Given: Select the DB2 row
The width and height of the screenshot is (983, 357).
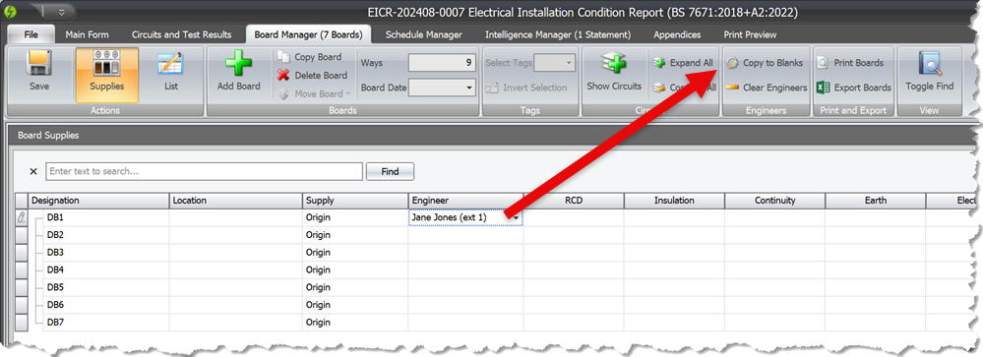Looking at the screenshot, I should click(56, 235).
